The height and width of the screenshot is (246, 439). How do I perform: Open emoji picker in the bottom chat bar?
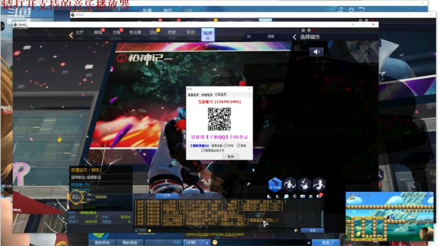215,242
